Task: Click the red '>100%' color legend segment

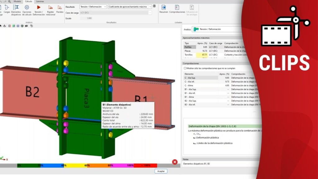Action: pos(145,166)
